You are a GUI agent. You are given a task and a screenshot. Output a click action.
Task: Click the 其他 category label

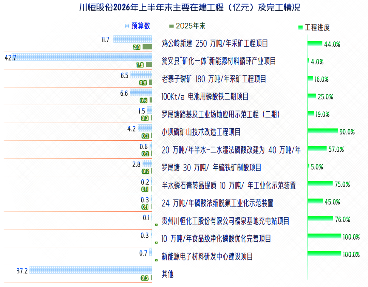pyautogui.click(x=168, y=274)
